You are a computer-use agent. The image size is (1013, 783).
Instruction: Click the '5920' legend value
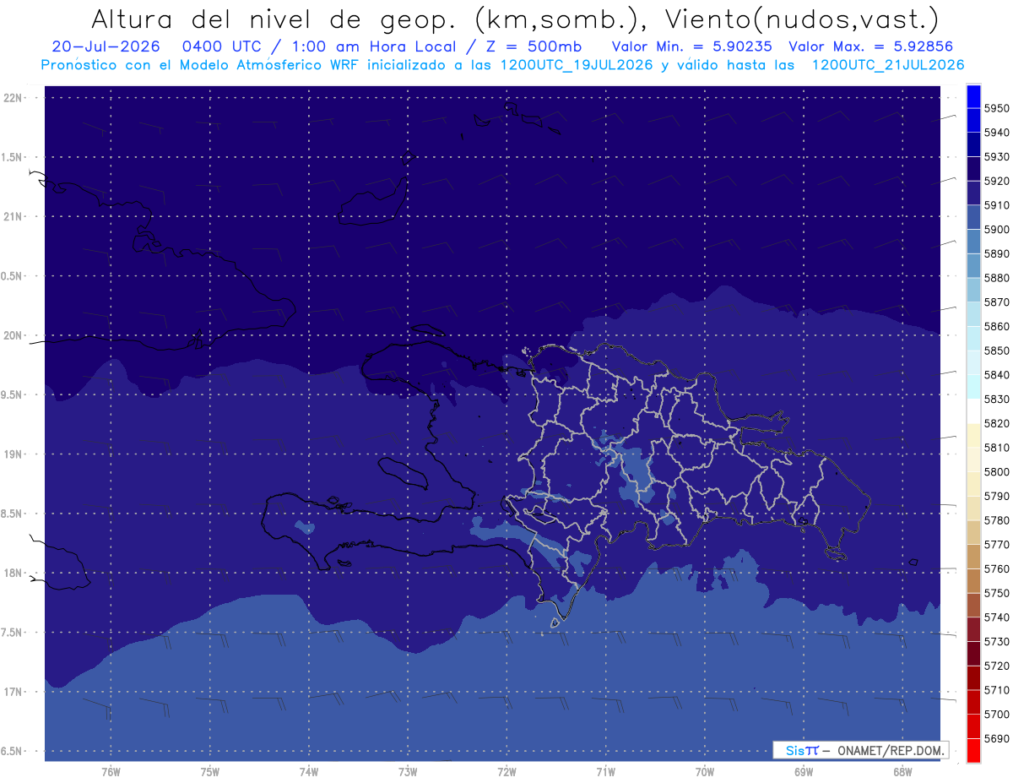point(997,181)
